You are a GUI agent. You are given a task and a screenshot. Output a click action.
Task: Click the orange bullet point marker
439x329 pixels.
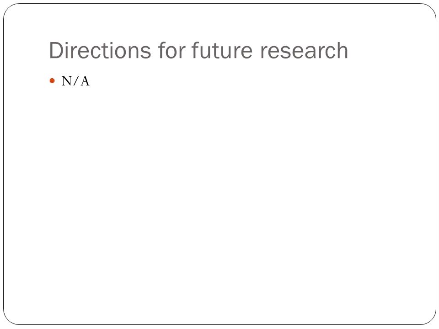(x=52, y=81)
